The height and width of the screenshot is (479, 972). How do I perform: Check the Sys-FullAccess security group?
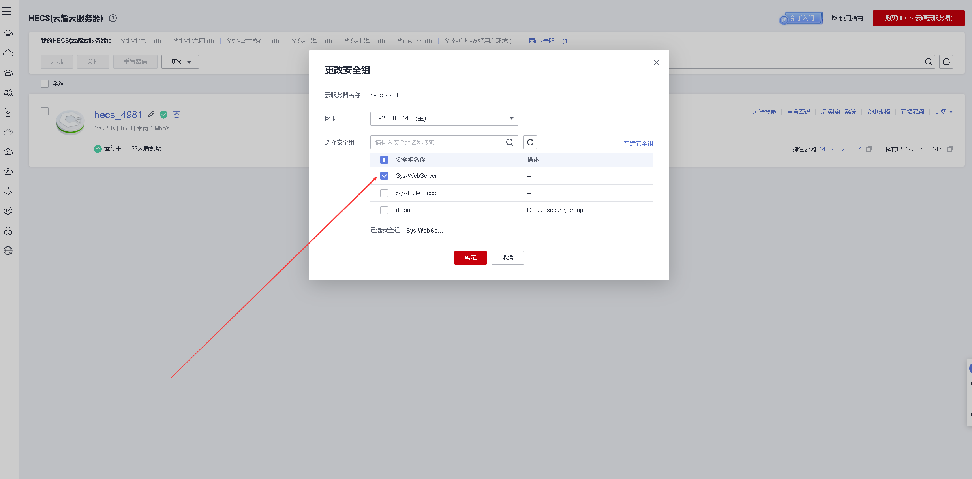click(x=384, y=193)
